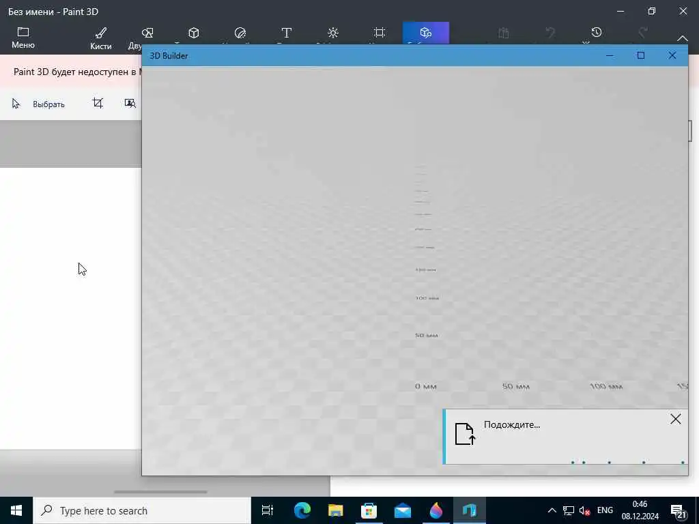Open the Stickers tool in Paint 3D
Viewport: 699px width, 524px height.
coord(240,33)
